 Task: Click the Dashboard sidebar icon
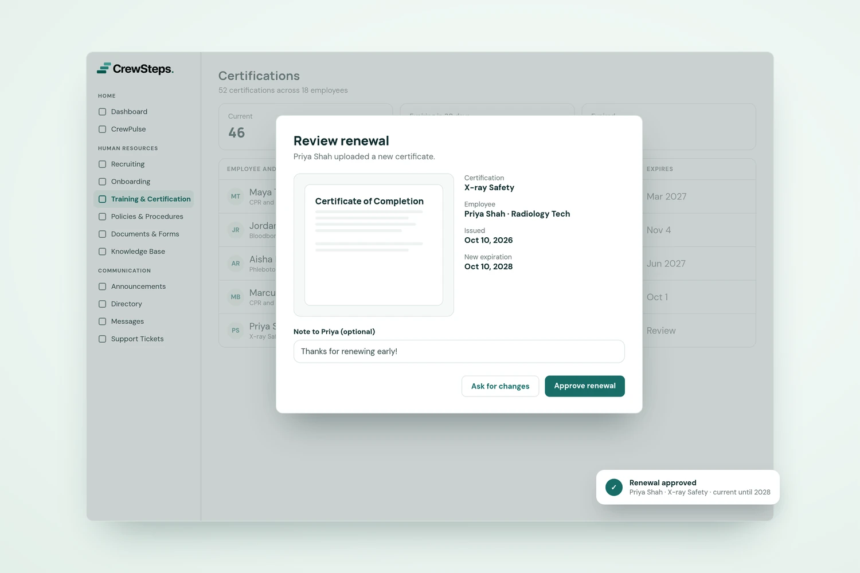(102, 112)
